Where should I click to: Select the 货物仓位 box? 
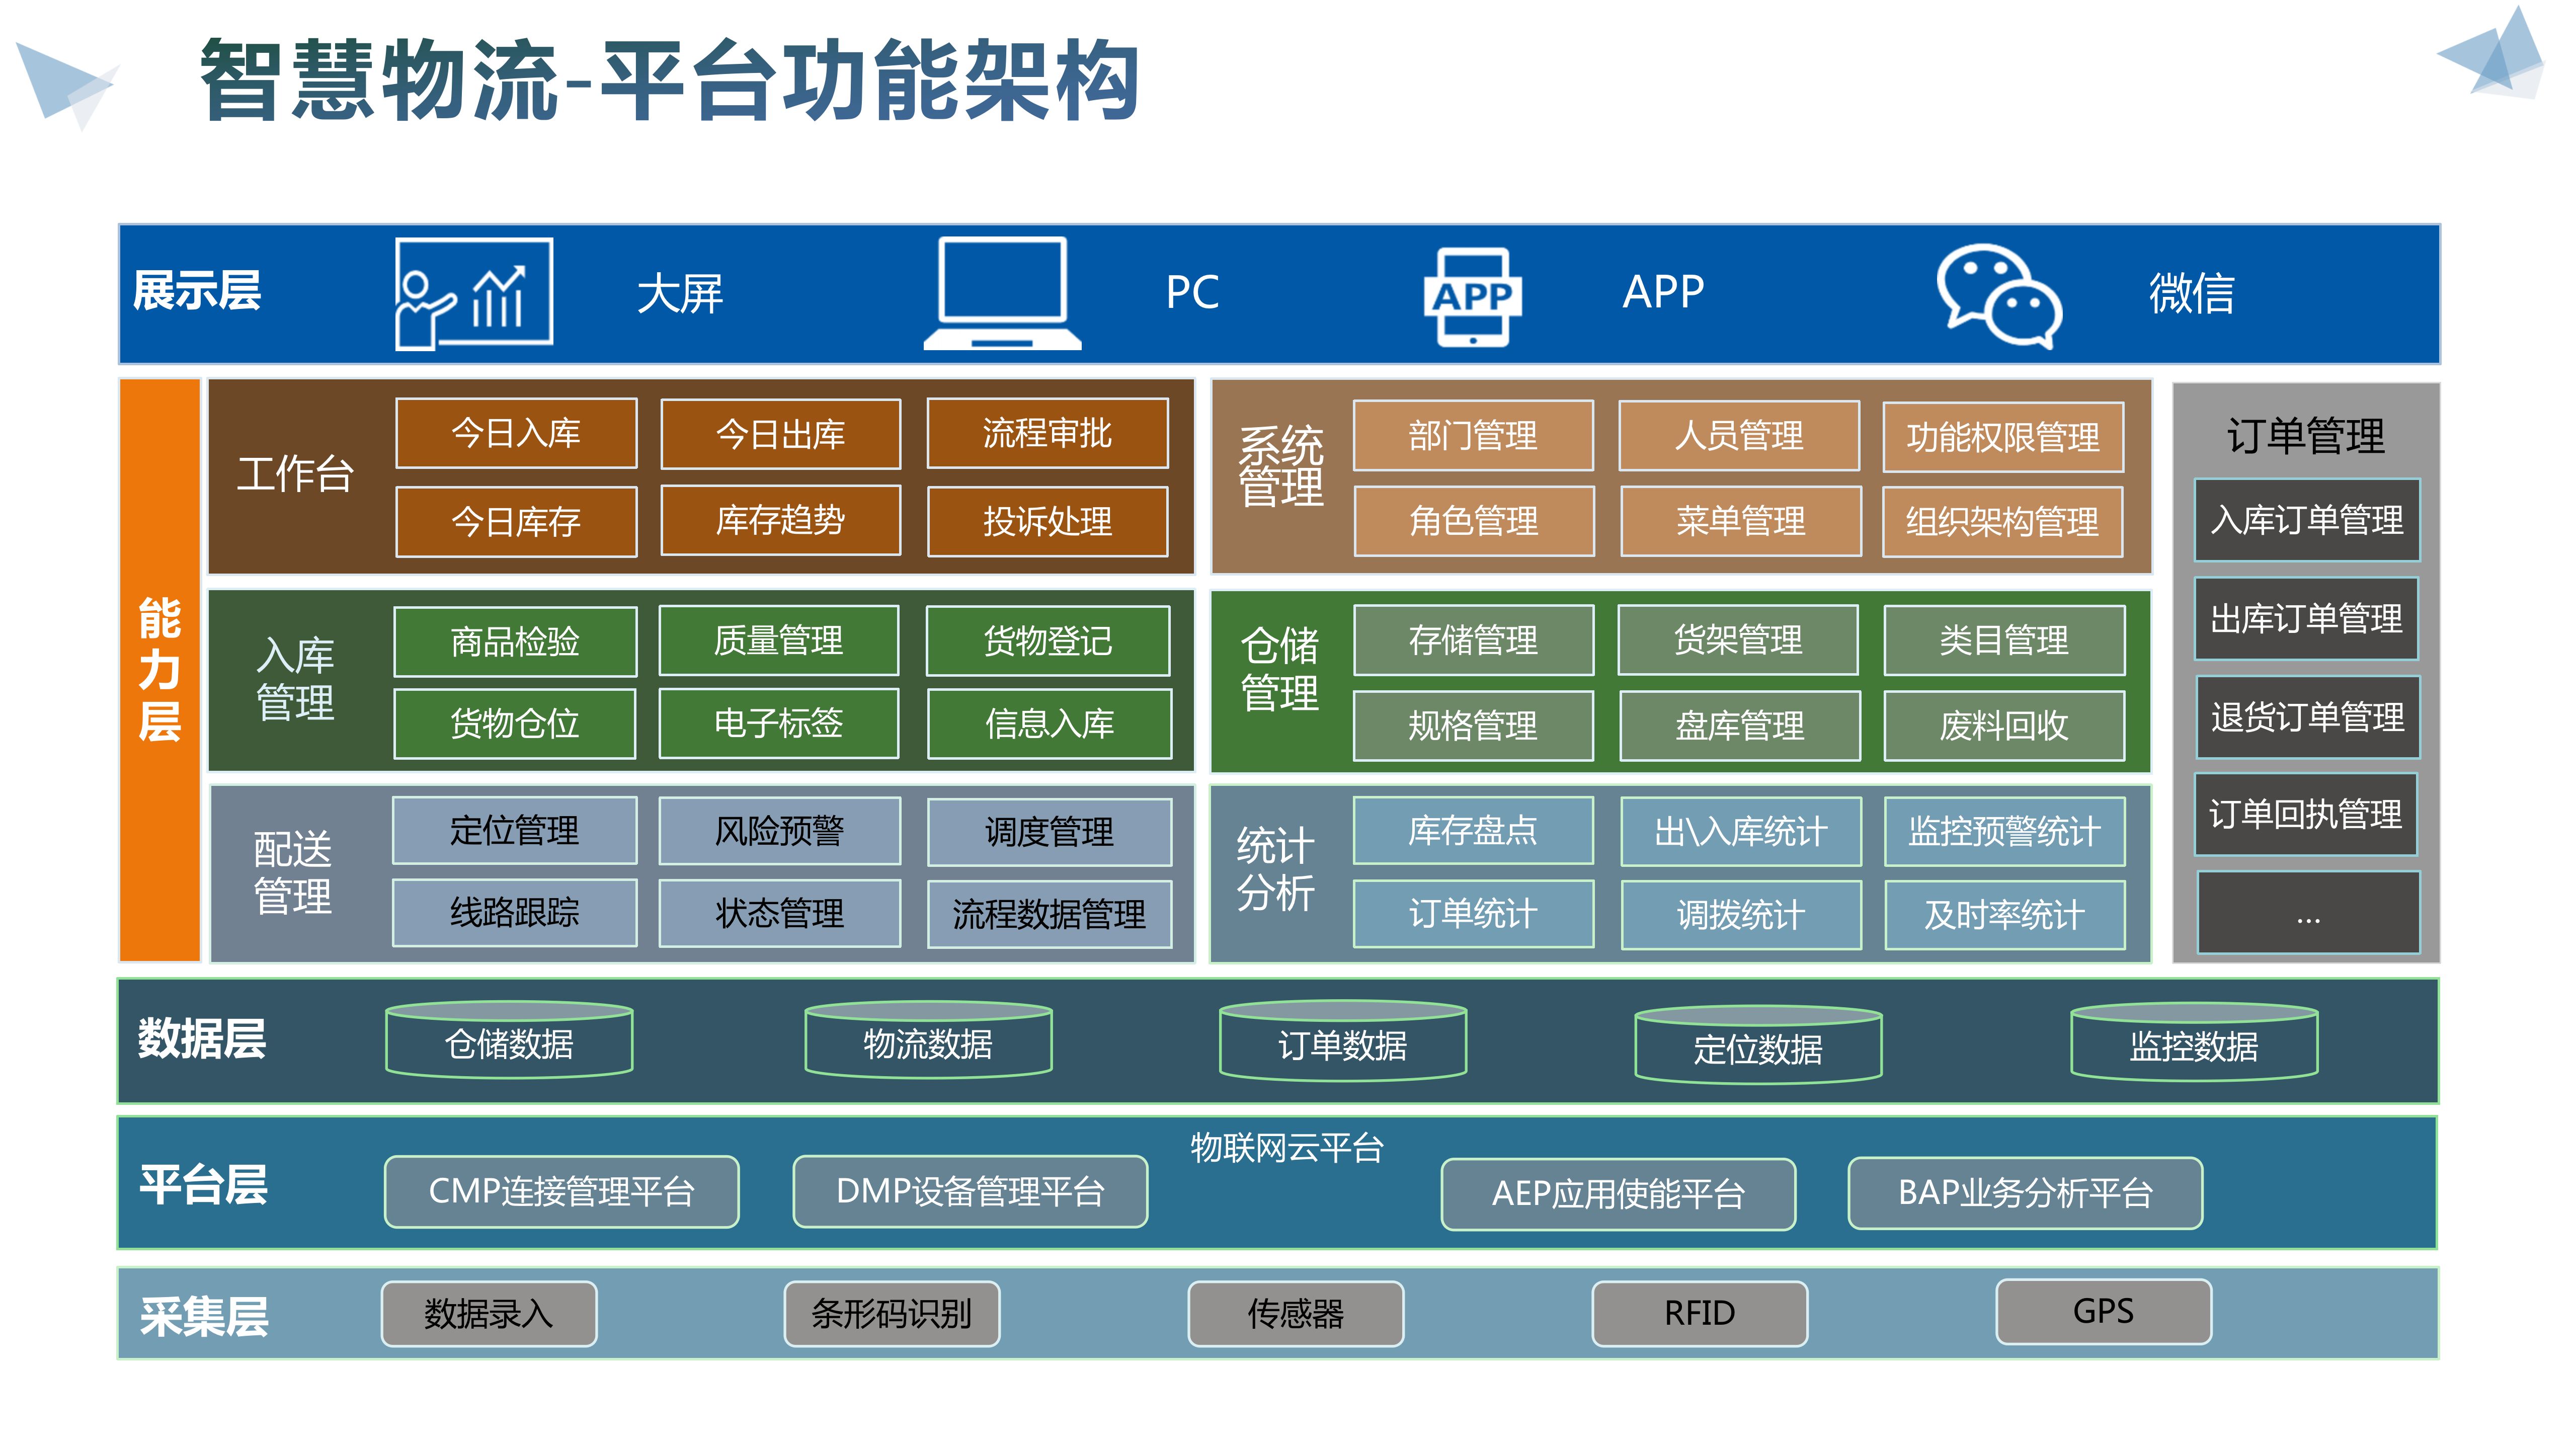514,723
